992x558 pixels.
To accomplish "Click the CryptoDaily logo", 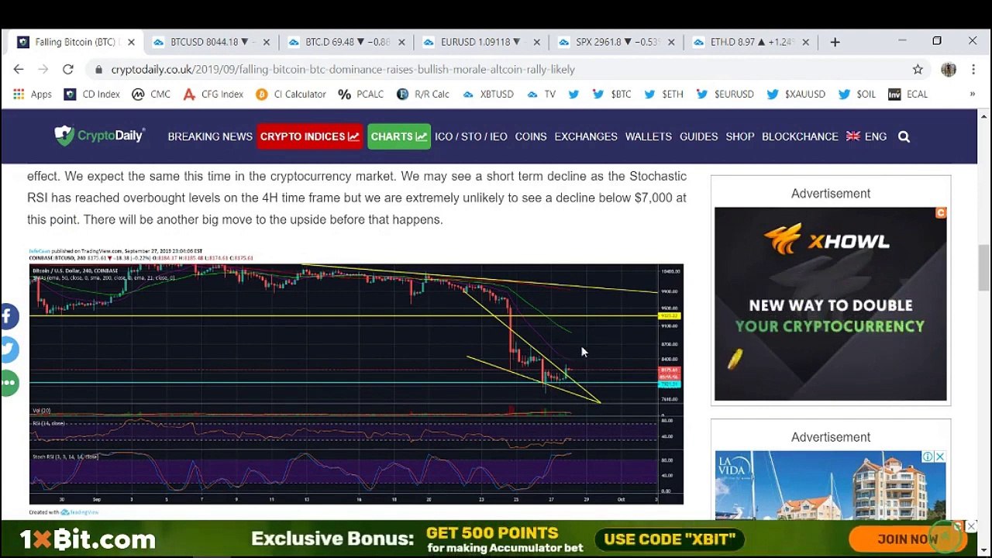I will point(99,136).
